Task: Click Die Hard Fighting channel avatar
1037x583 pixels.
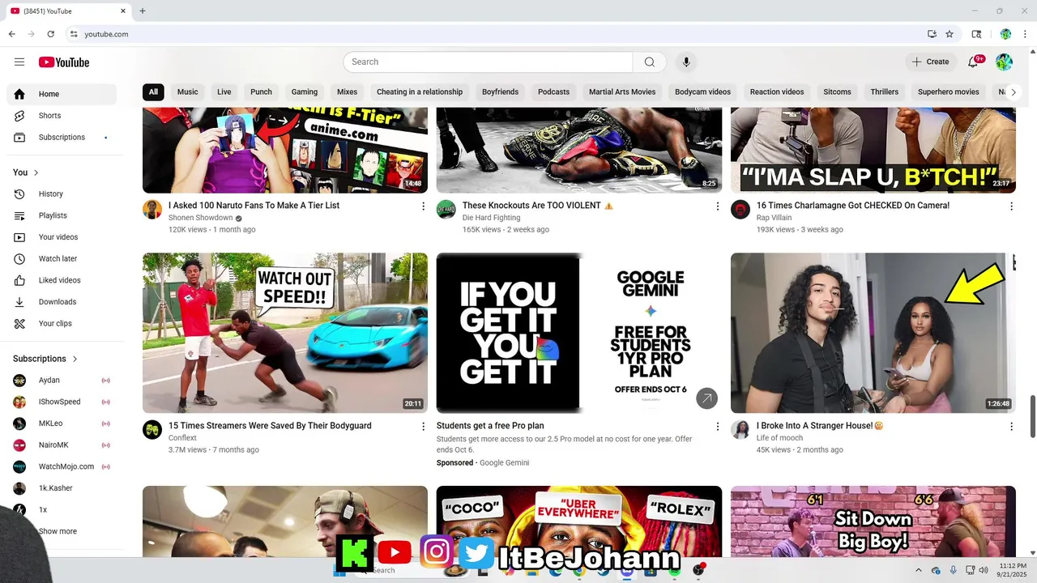Action: [446, 210]
